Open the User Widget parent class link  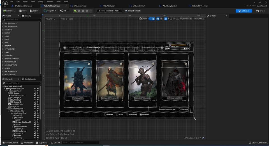(262, 6)
